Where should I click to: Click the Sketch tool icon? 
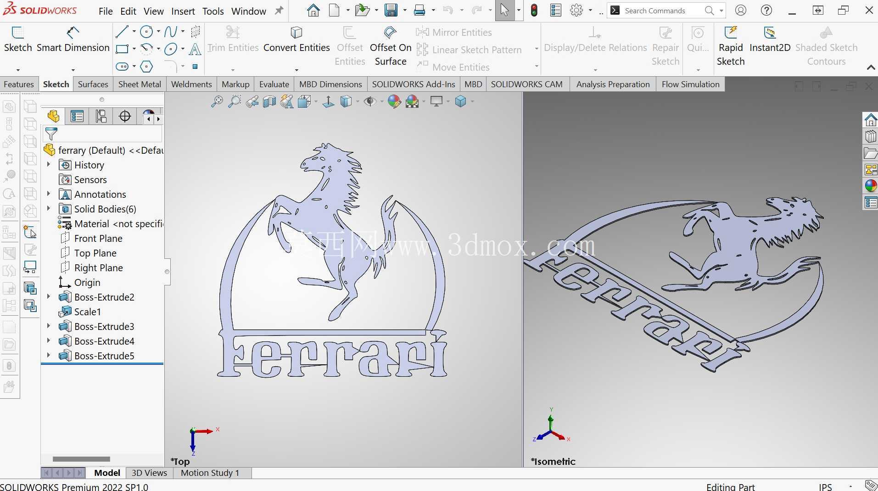[18, 33]
